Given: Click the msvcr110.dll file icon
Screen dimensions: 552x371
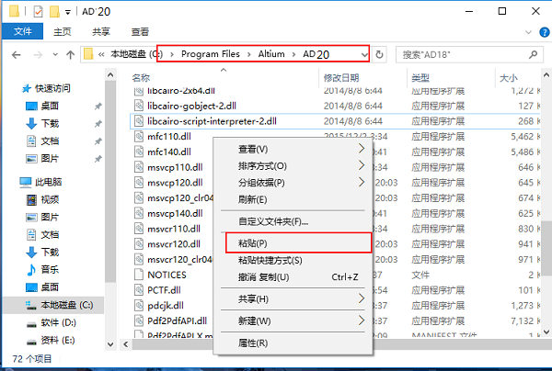Looking at the screenshot, I should click(139, 229).
